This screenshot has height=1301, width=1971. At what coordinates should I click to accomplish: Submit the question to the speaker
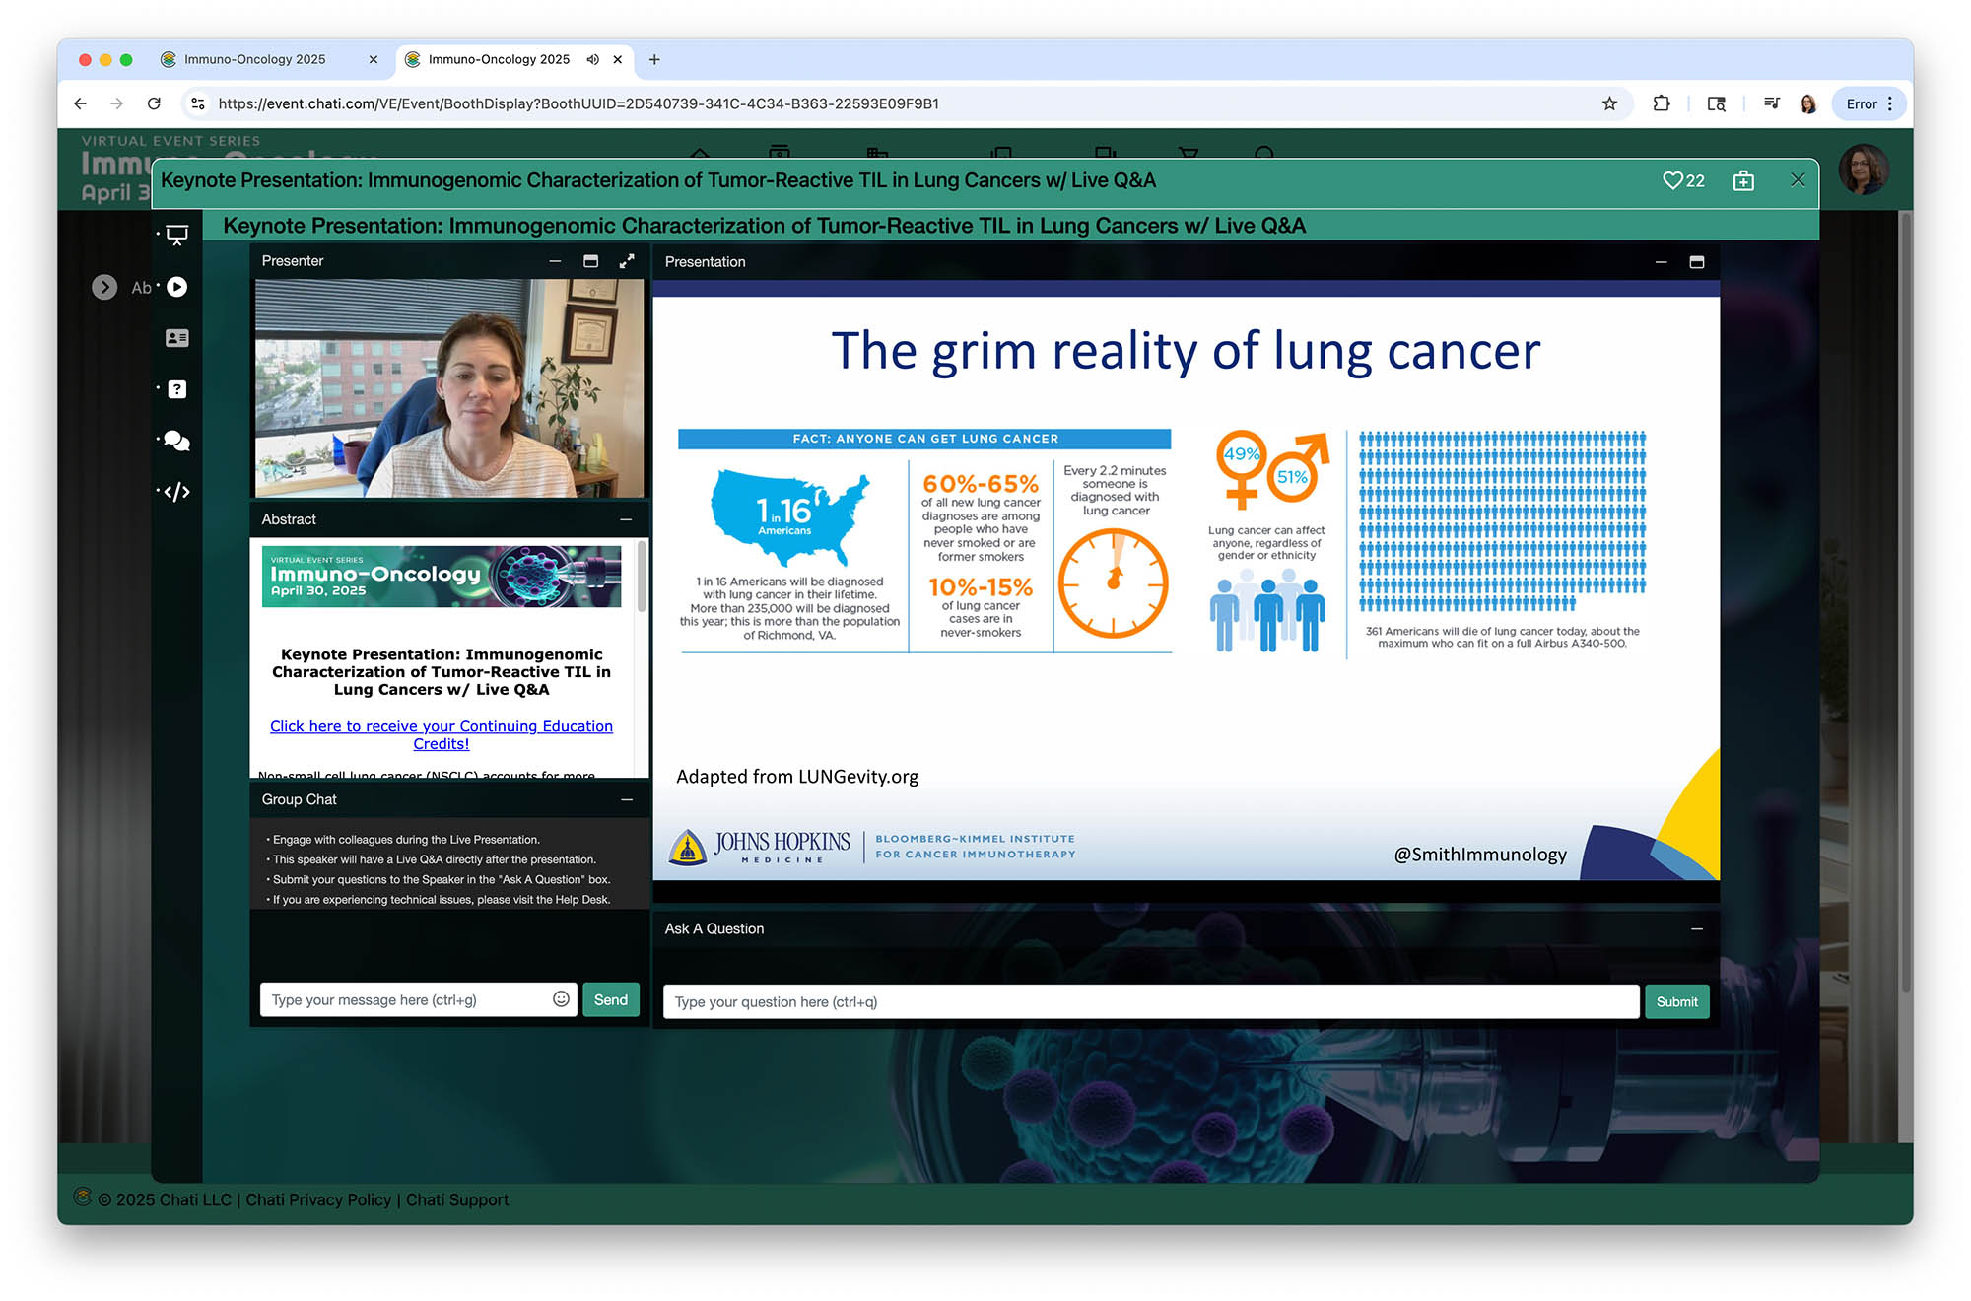point(1676,1001)
